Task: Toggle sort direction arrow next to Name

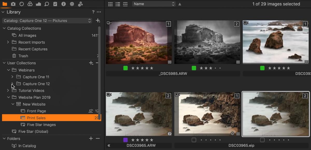Action: point(180,4)
